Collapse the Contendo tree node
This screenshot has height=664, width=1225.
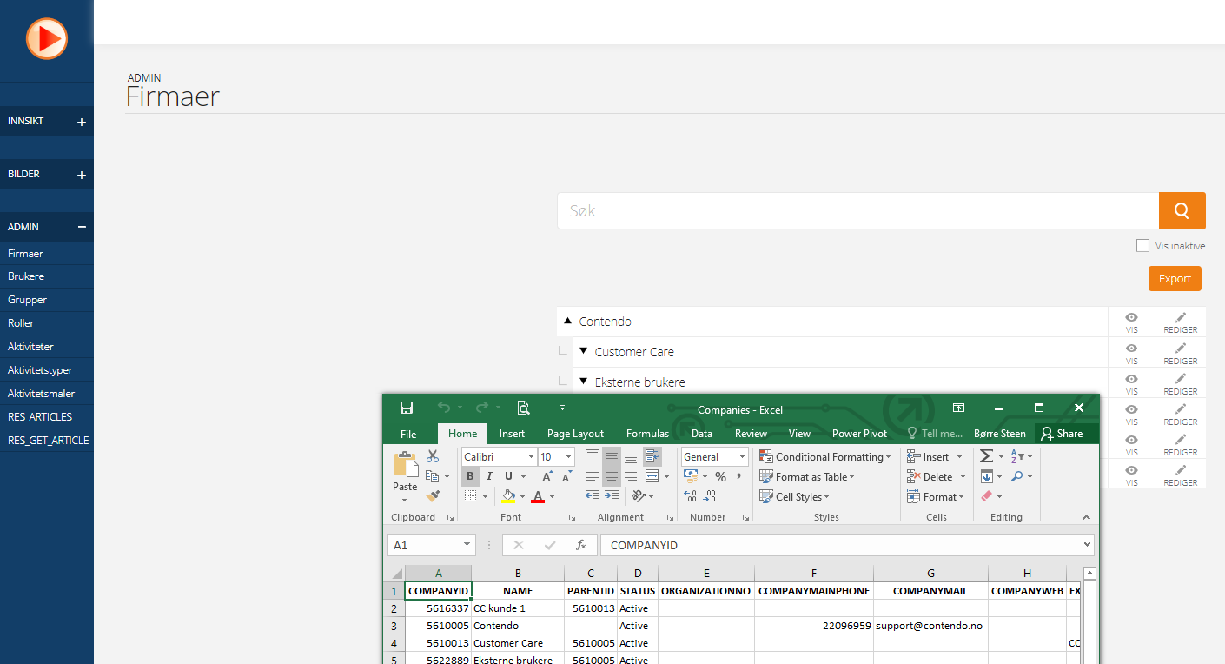point(567,322)
